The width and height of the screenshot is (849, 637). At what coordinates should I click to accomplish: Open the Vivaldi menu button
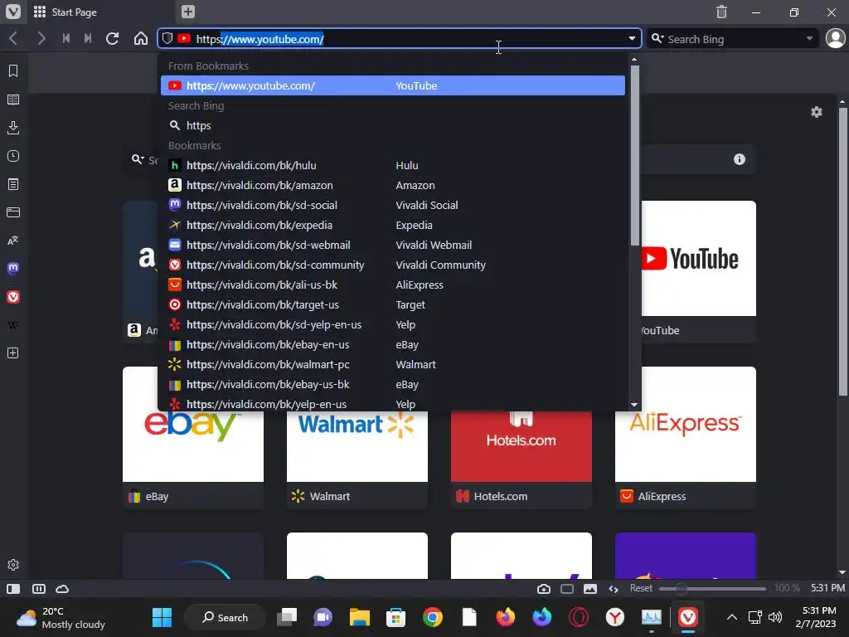click(x=13, y=12)
